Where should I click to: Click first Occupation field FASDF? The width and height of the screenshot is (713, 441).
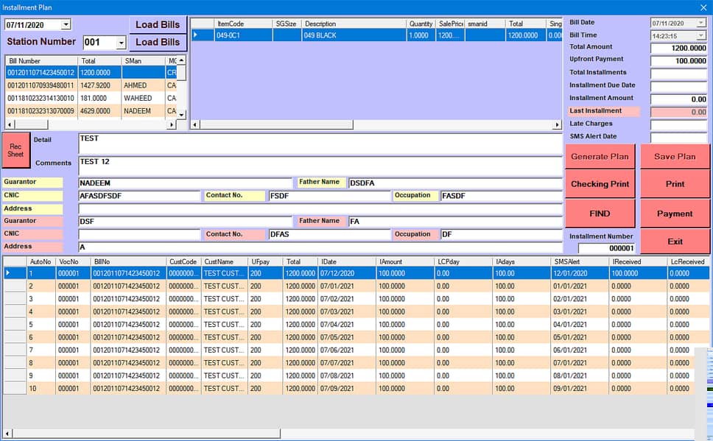click(502, 196)
